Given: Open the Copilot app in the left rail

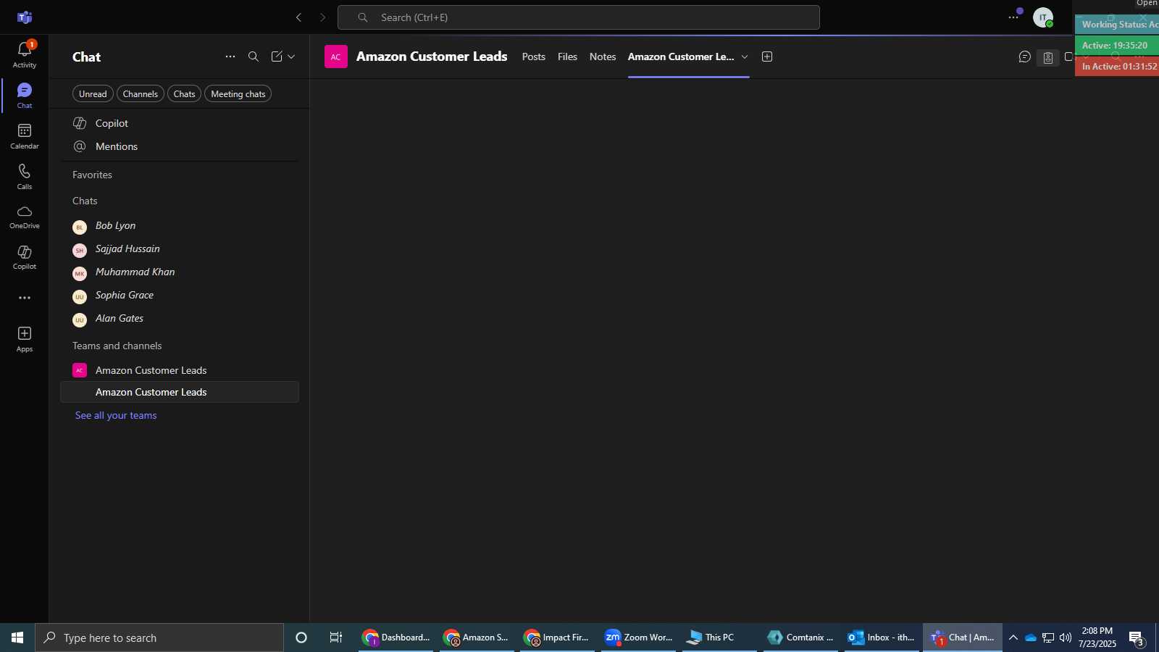Looking at the screenshot, I should (x=25, y=257).
